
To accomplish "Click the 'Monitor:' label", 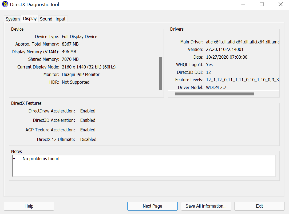I will click(51, 75).
